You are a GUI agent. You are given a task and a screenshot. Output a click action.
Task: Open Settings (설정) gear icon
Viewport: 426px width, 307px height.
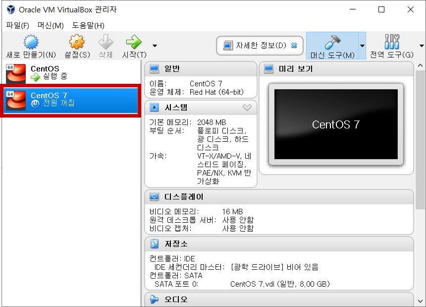point(77,42)
